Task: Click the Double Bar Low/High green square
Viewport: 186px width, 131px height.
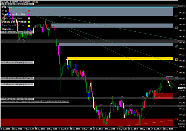Action: (29, 22)
